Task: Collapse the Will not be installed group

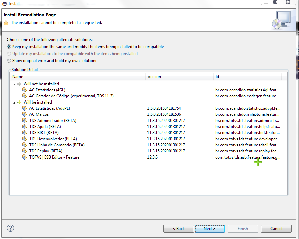Action: (14, 84)
